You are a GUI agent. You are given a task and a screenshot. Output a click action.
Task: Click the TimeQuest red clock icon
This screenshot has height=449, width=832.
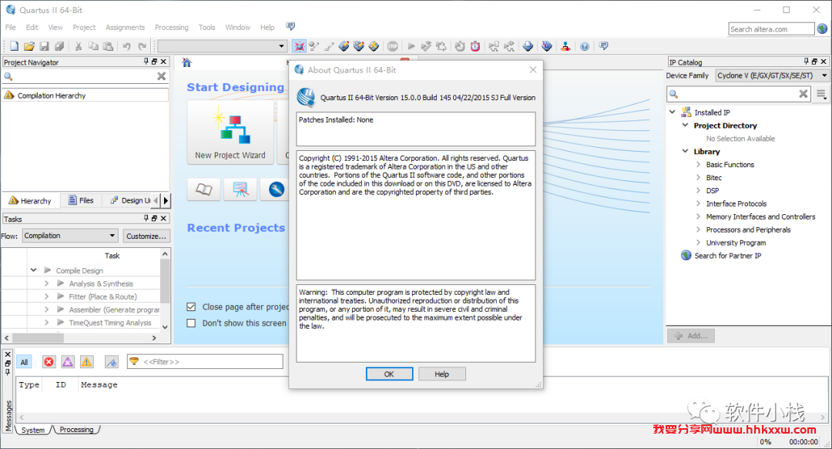pos(475,47)
